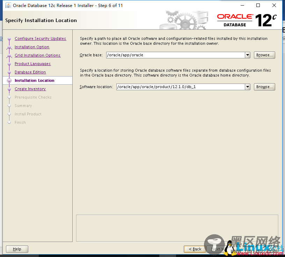Click the installer Java window icon
Screen dimensions: 285x257
click(8, 6)
